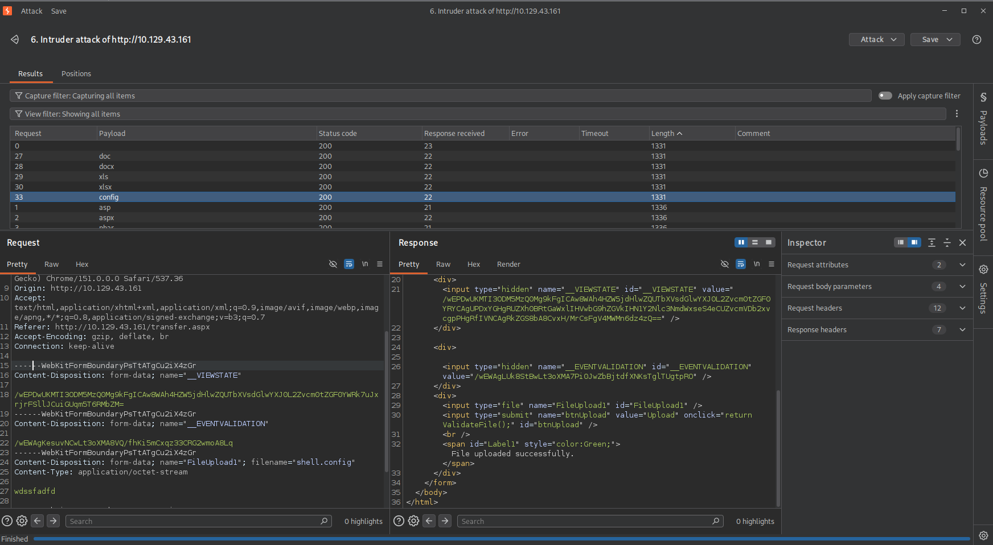Screen dimensions: 993x545
Task: Click the back arrow beside the attack title
Action: 15,39
